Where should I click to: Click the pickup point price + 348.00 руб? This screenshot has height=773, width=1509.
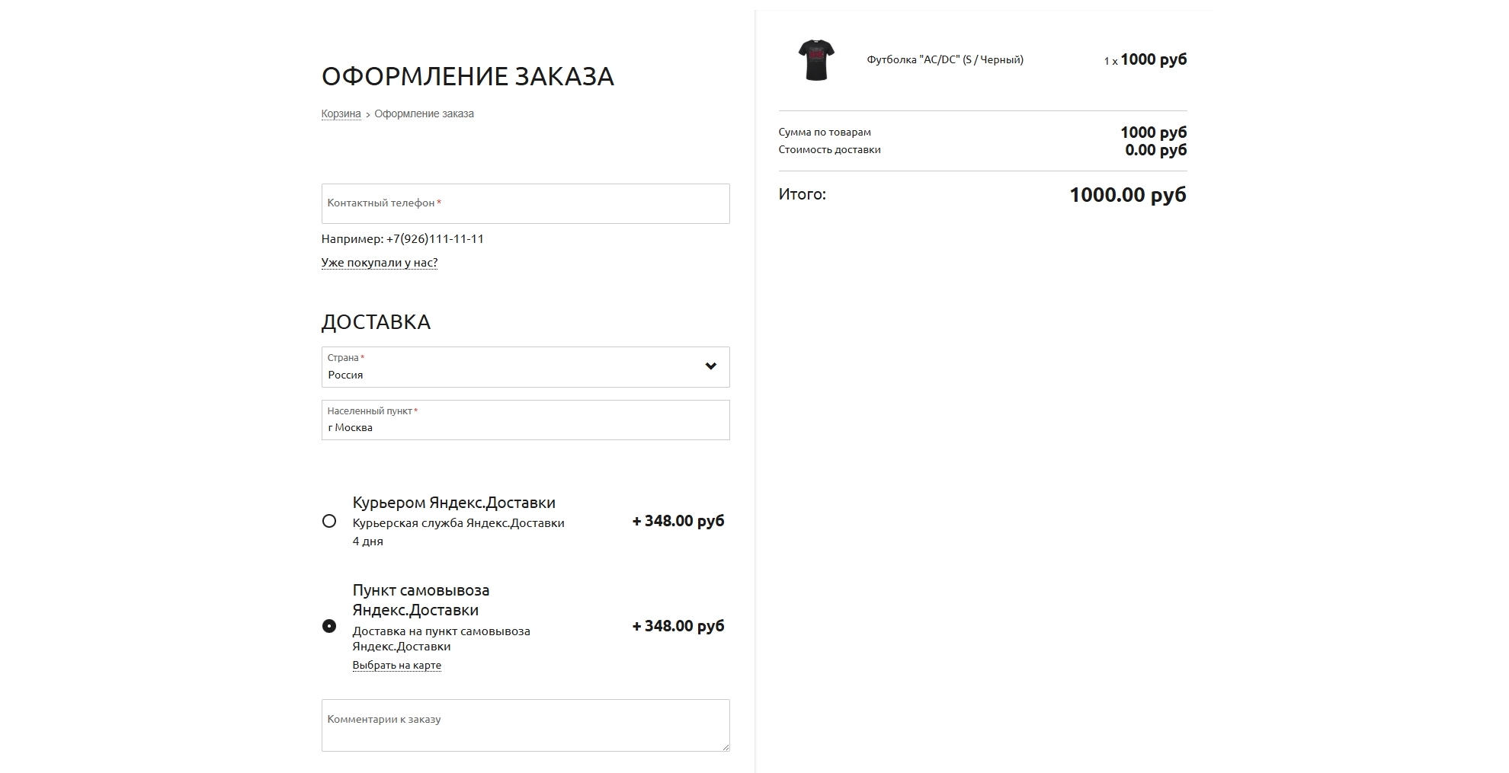(x=678, y=626)
